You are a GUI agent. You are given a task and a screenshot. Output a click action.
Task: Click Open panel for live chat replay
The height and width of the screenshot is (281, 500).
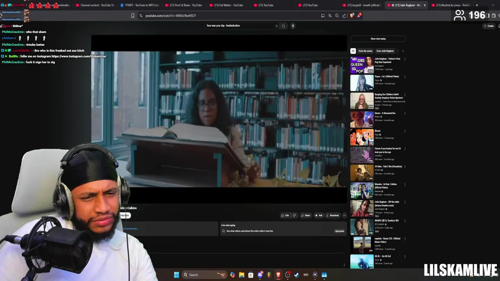[x=339, y=231]
